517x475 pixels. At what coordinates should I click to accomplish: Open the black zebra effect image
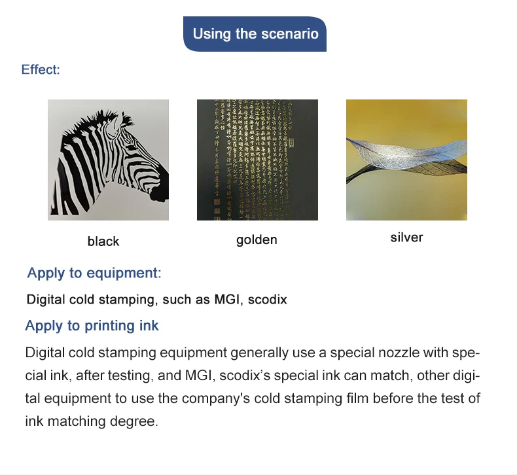108,160
